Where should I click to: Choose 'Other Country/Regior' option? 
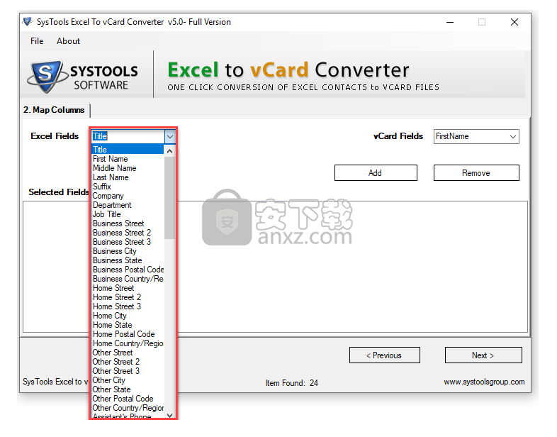pos(128,408)
